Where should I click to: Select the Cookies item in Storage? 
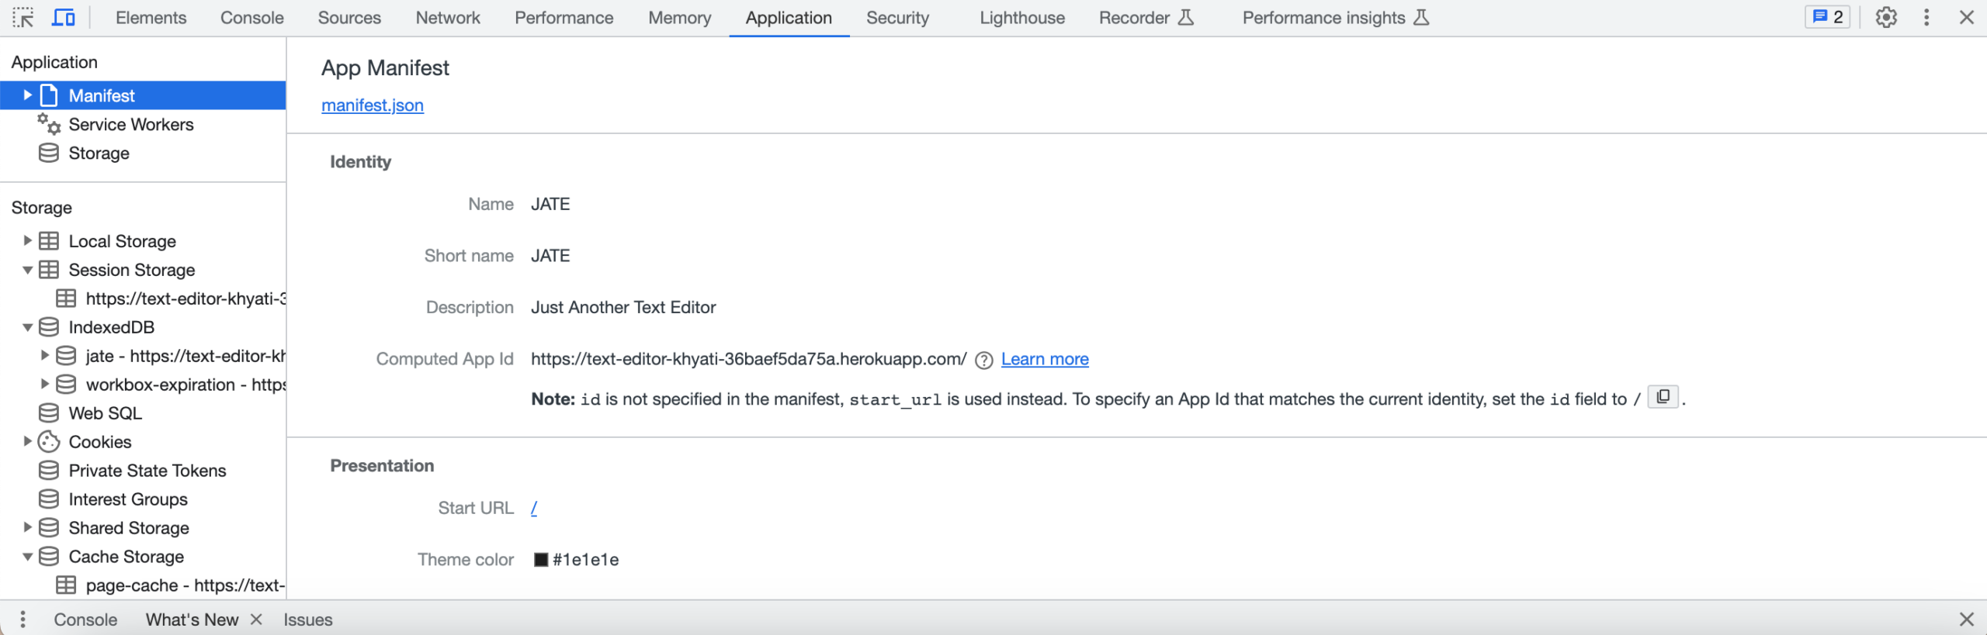pos(99,442)
